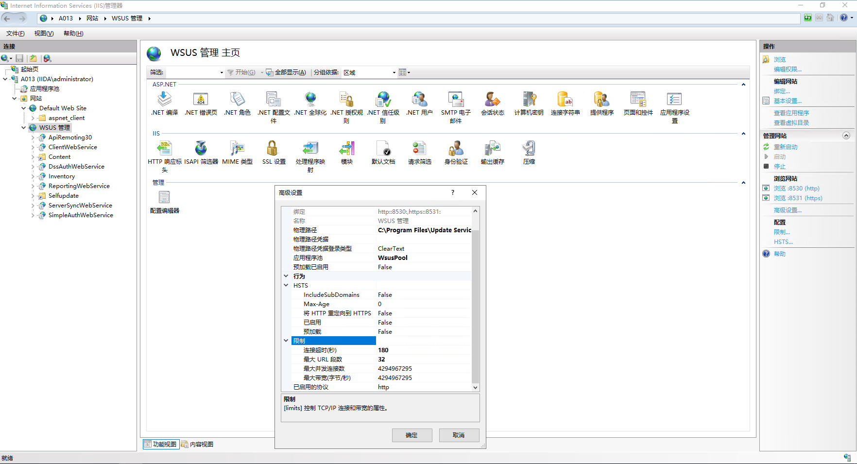Image resolution: width=857 pixels, height=464 pixels.
Task: Open the 视图(V) menu
Action: point(44,34)
